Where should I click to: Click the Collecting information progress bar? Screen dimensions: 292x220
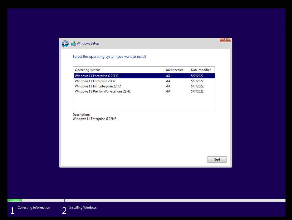[36, 200]
